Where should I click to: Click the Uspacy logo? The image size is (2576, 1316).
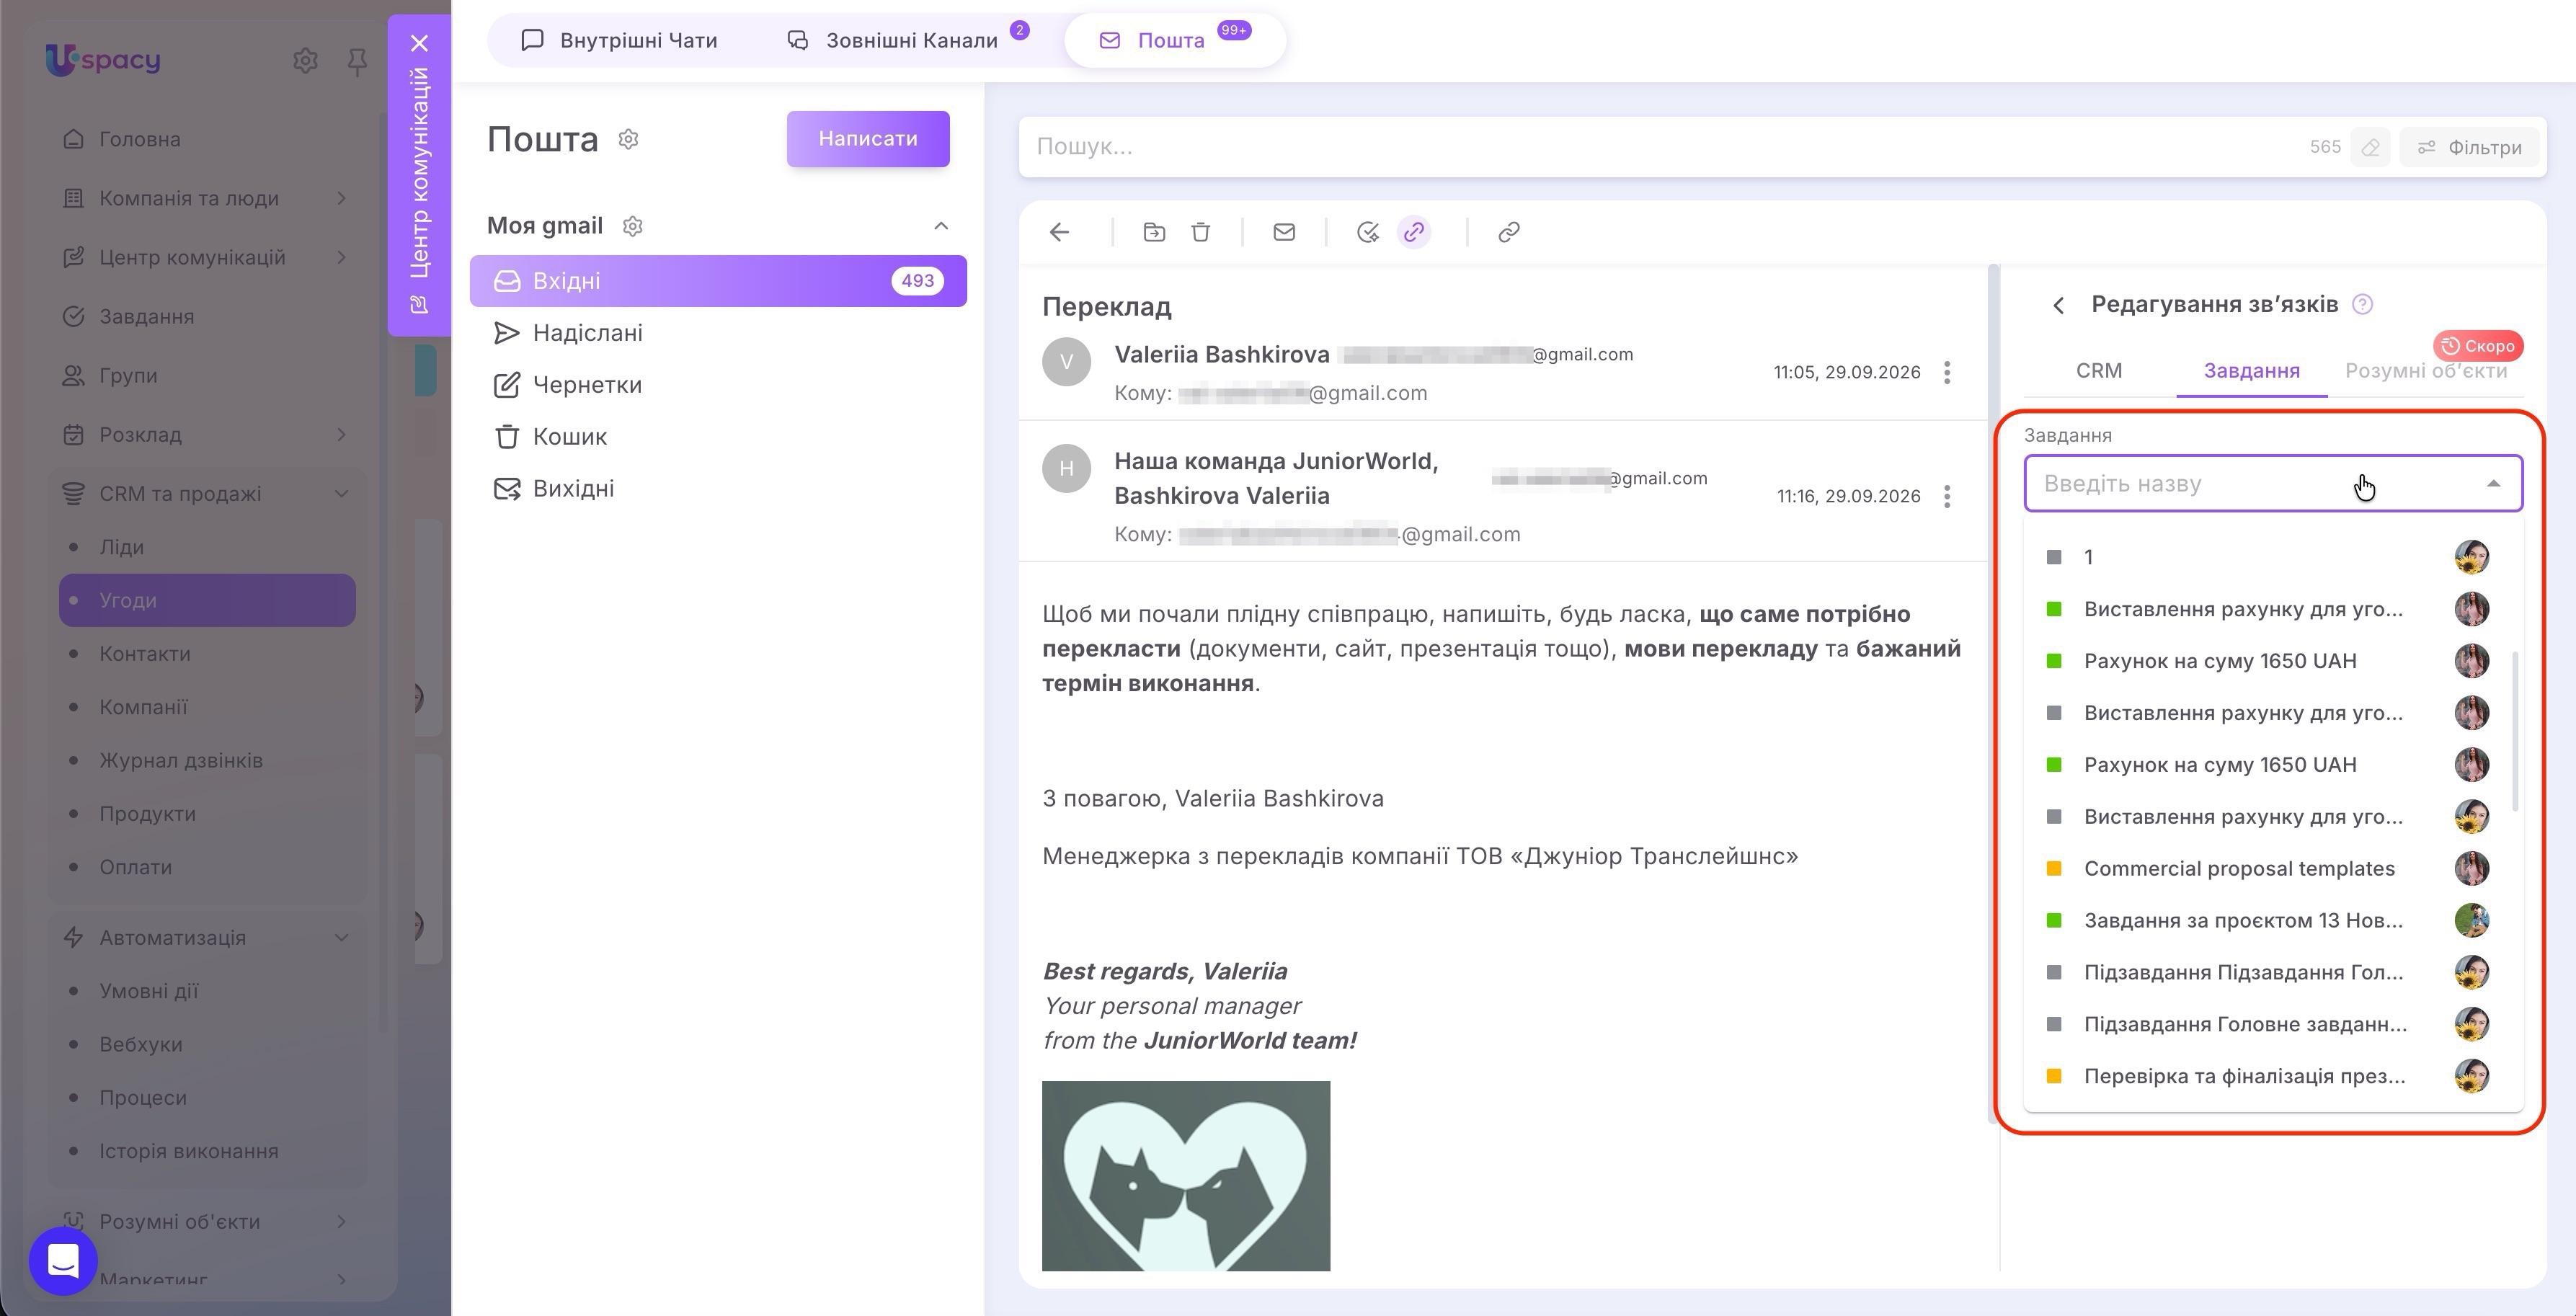[102, 60]
